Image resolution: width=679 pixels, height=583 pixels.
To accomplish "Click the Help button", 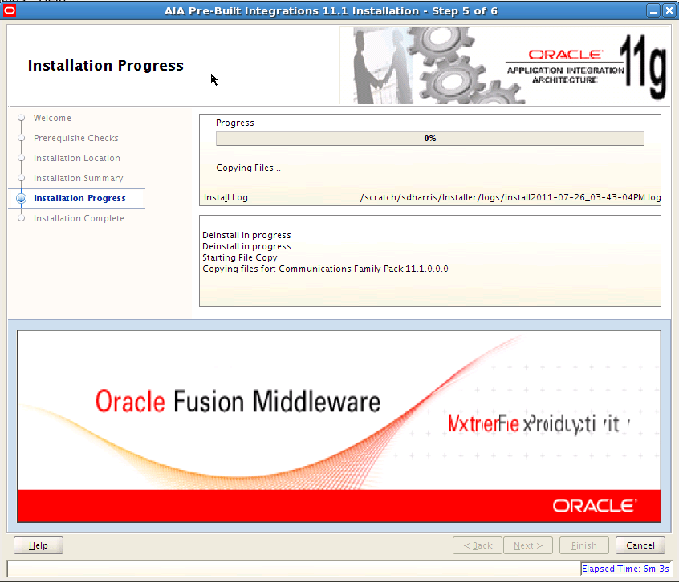I will tap(38, 545).
